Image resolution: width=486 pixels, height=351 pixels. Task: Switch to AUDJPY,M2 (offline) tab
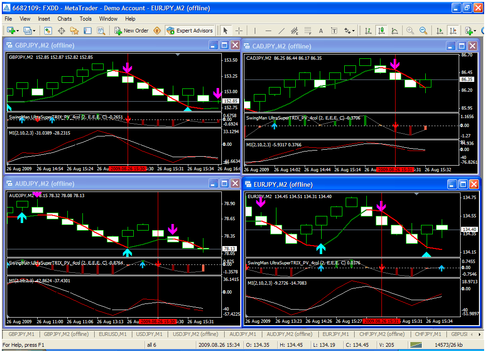pos(290,334)
